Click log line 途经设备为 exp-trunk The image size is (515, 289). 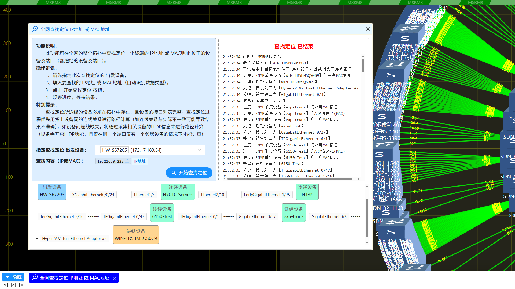coord(263,126)
